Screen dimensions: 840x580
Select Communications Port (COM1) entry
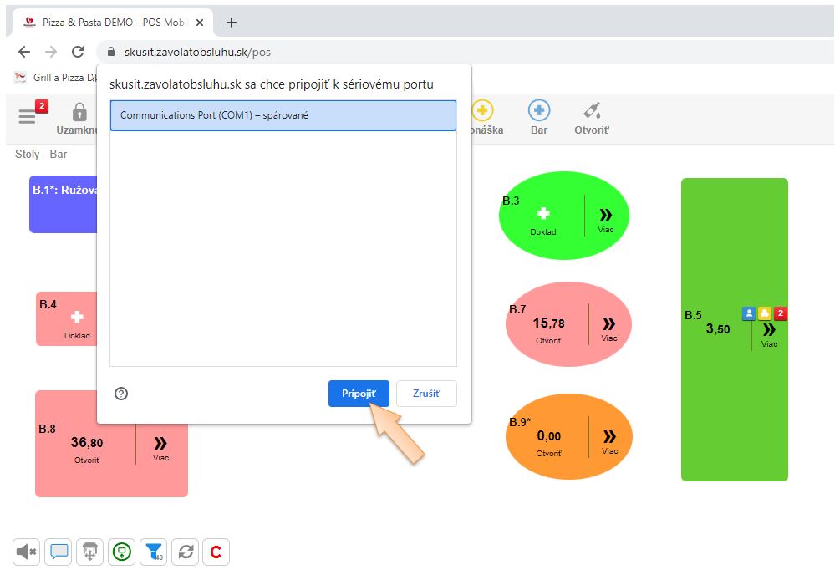click(283, 115)
